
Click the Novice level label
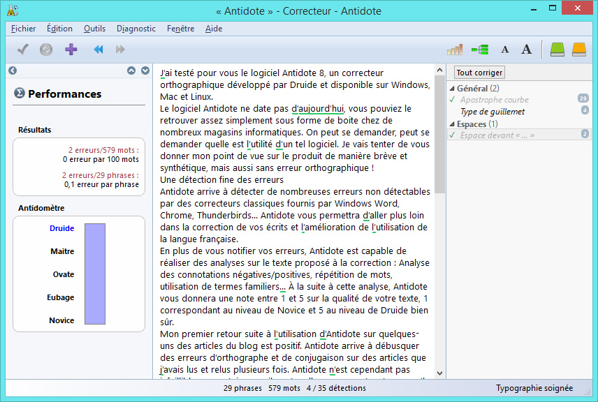(61, 320)
